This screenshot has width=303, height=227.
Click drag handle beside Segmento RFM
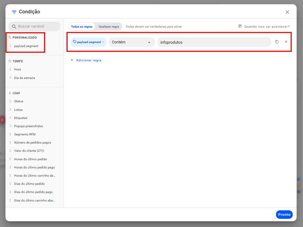pos(10,134)
